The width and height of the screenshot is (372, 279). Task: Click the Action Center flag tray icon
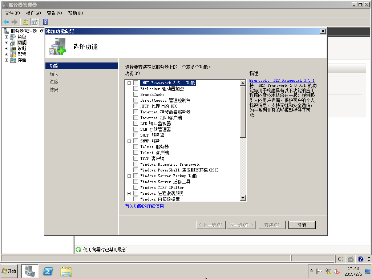pos(319,271)
